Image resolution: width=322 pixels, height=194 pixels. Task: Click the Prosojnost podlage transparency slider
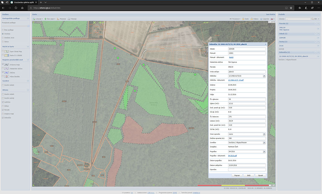(x=15, y=26)
